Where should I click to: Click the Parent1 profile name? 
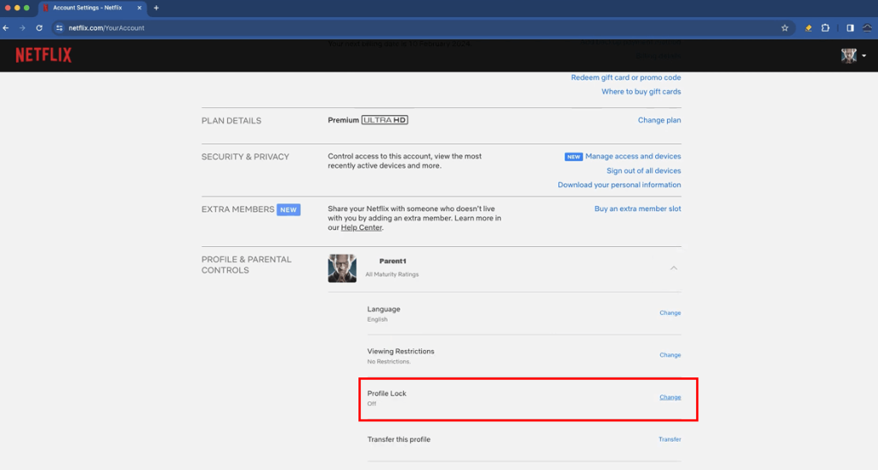point(393,261)
